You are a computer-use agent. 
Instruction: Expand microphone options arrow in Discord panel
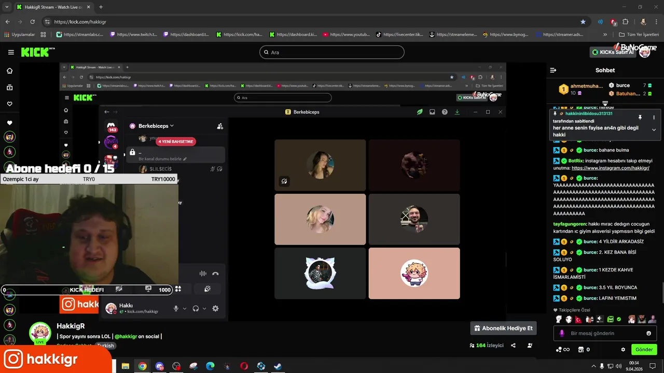click(184, 309)
